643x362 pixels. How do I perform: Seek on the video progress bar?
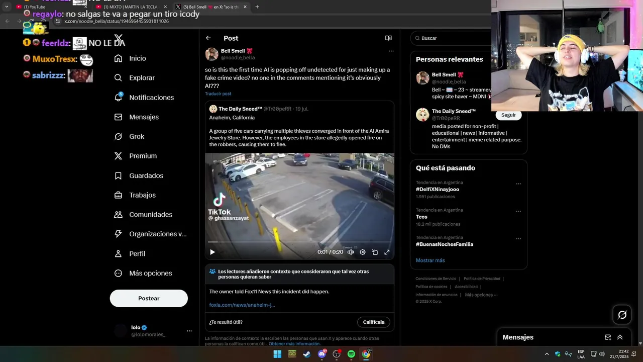click(x=299, y=242)
